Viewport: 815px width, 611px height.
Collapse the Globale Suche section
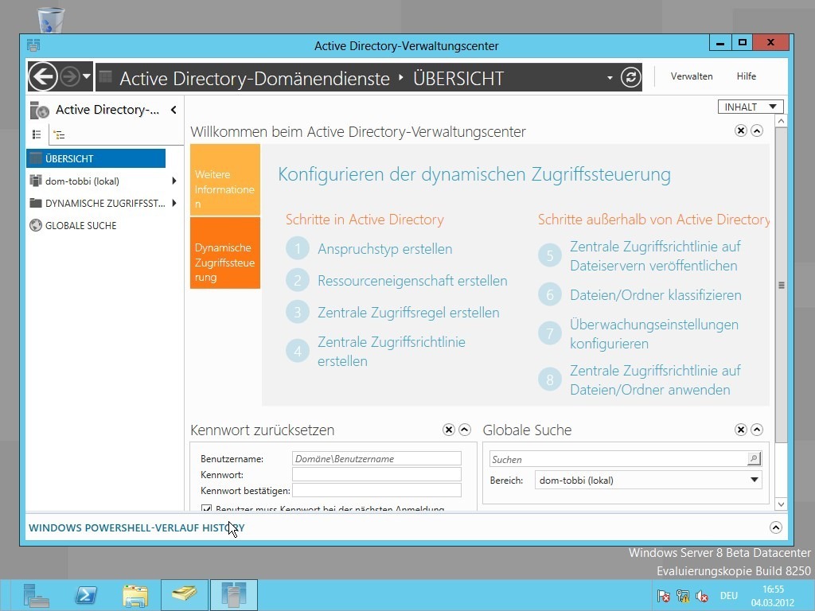757,430
